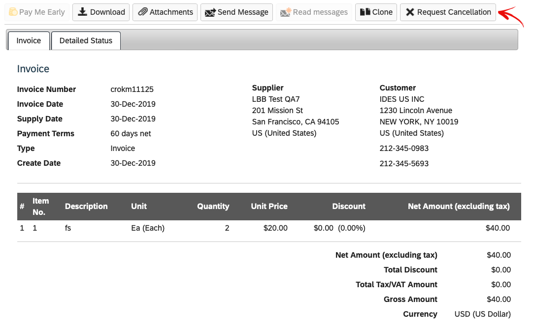Send a message to the customer

[x=236, y=12]
